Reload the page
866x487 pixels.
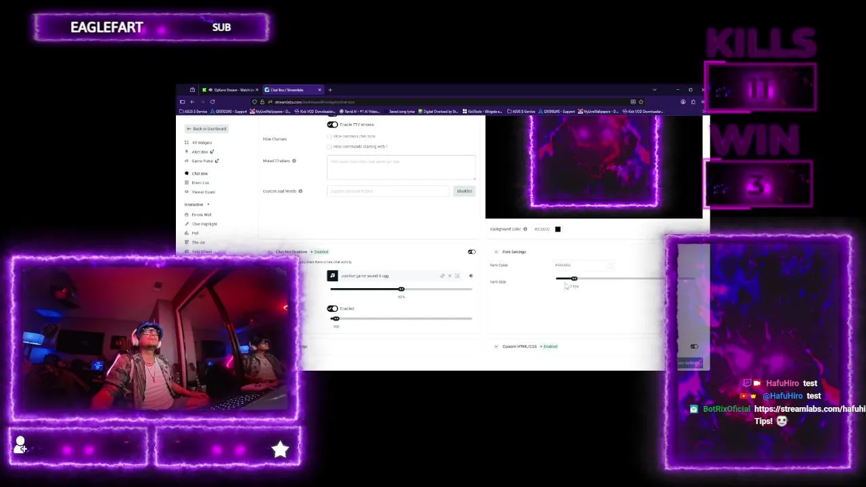pyautogui.click(x=212, y=102)
